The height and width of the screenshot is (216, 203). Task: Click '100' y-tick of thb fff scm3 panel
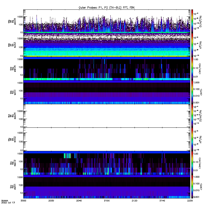(21, 47)
